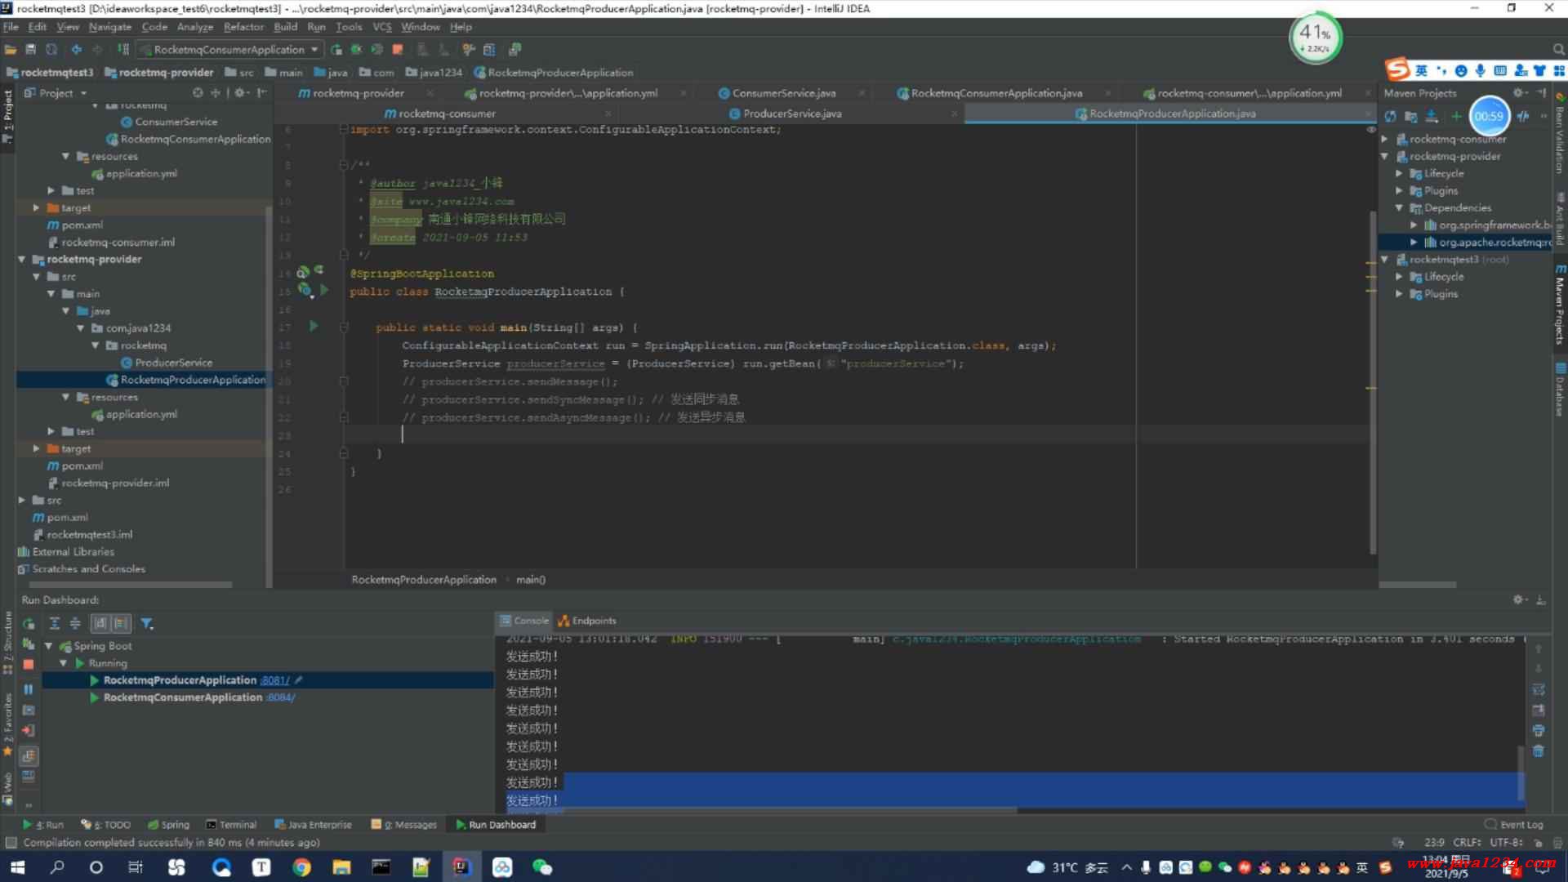Pause output in Run Dashboard sidebar
Screen dimensions: 1568x882
(29, 689)
